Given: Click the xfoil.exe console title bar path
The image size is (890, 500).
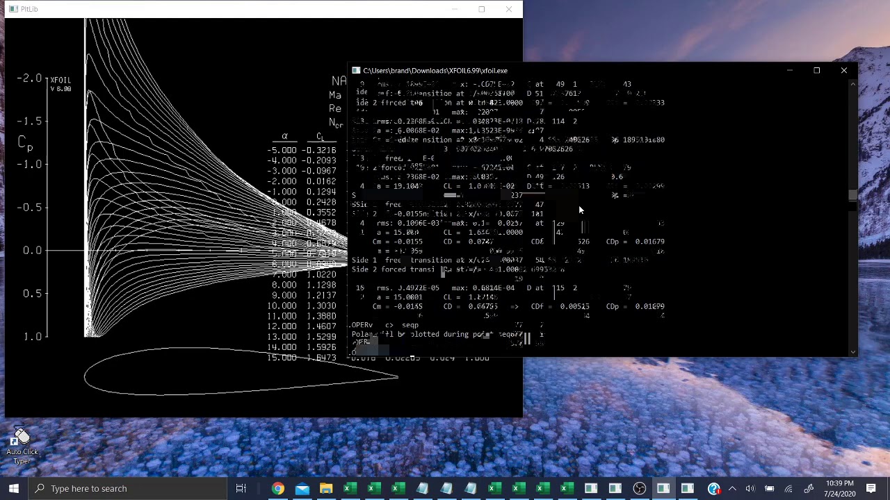Looking at the screenshot, I should click(435, 70).
